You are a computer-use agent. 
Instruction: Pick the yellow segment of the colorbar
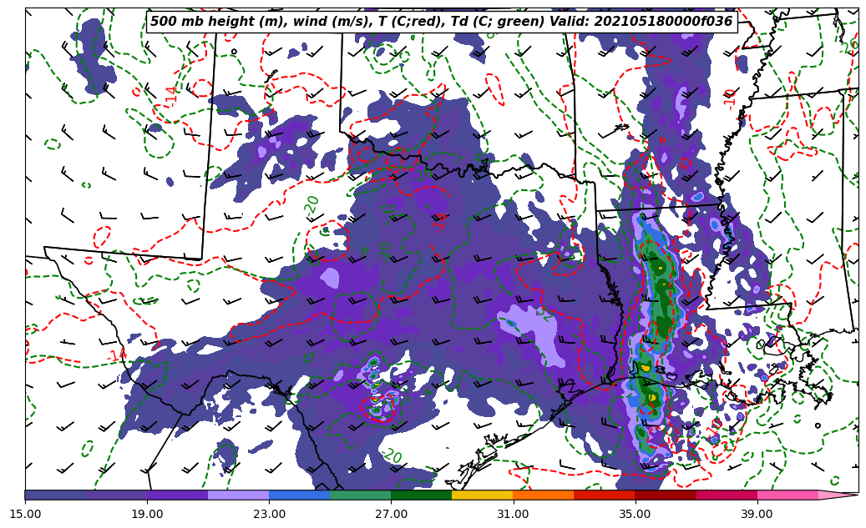coord(482,495)
